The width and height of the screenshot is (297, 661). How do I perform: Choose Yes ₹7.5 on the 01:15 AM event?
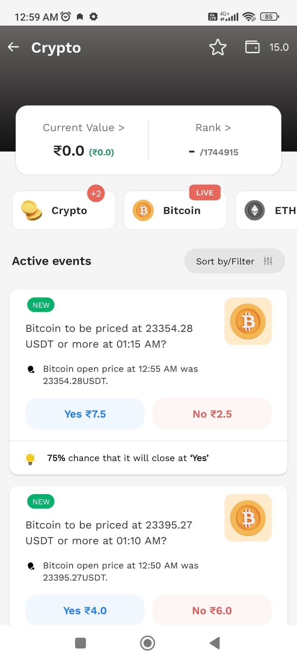coord(85,414)
